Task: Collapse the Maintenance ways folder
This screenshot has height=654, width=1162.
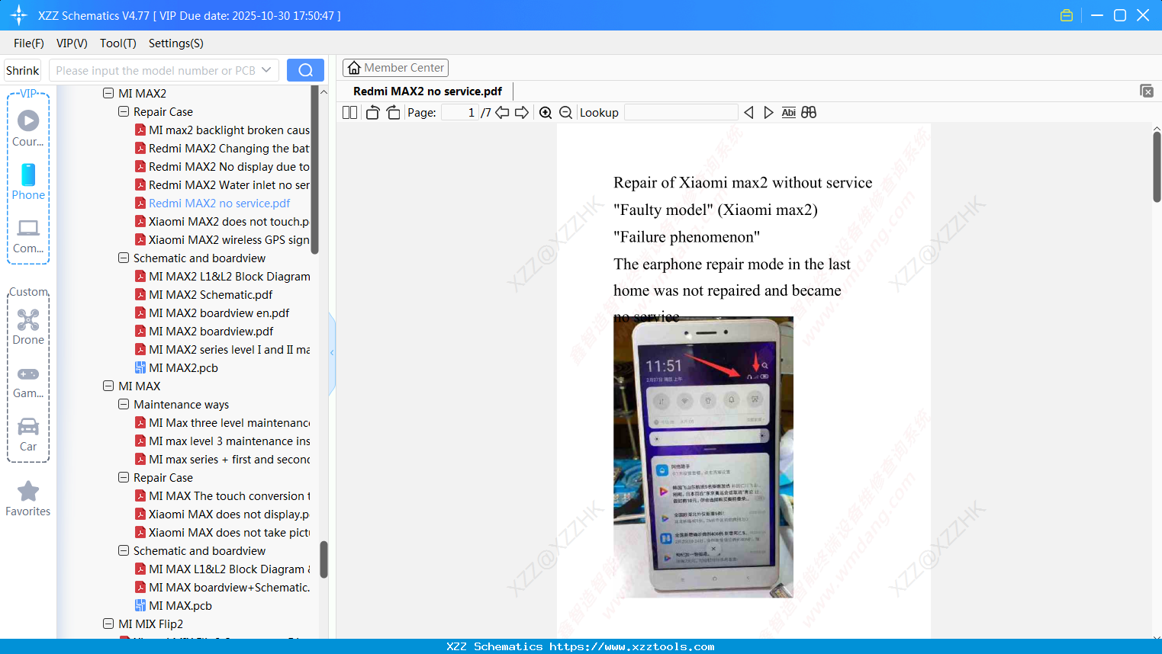Action: point(124,405)
